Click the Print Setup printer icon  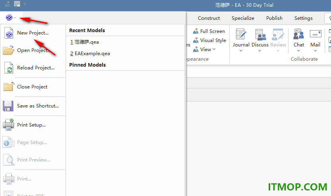tap(8, 125)
